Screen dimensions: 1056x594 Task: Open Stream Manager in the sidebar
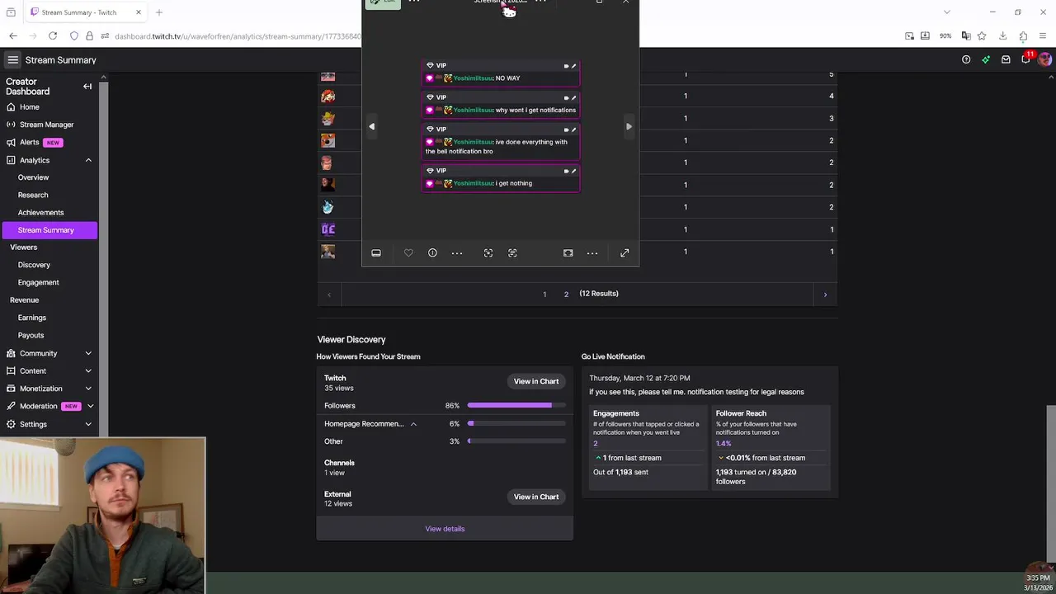[x=46, y=125]
